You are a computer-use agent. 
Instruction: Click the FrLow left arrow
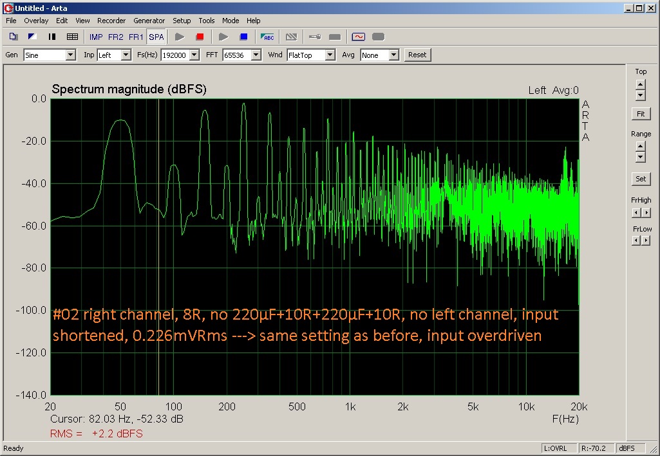(636, 241)
